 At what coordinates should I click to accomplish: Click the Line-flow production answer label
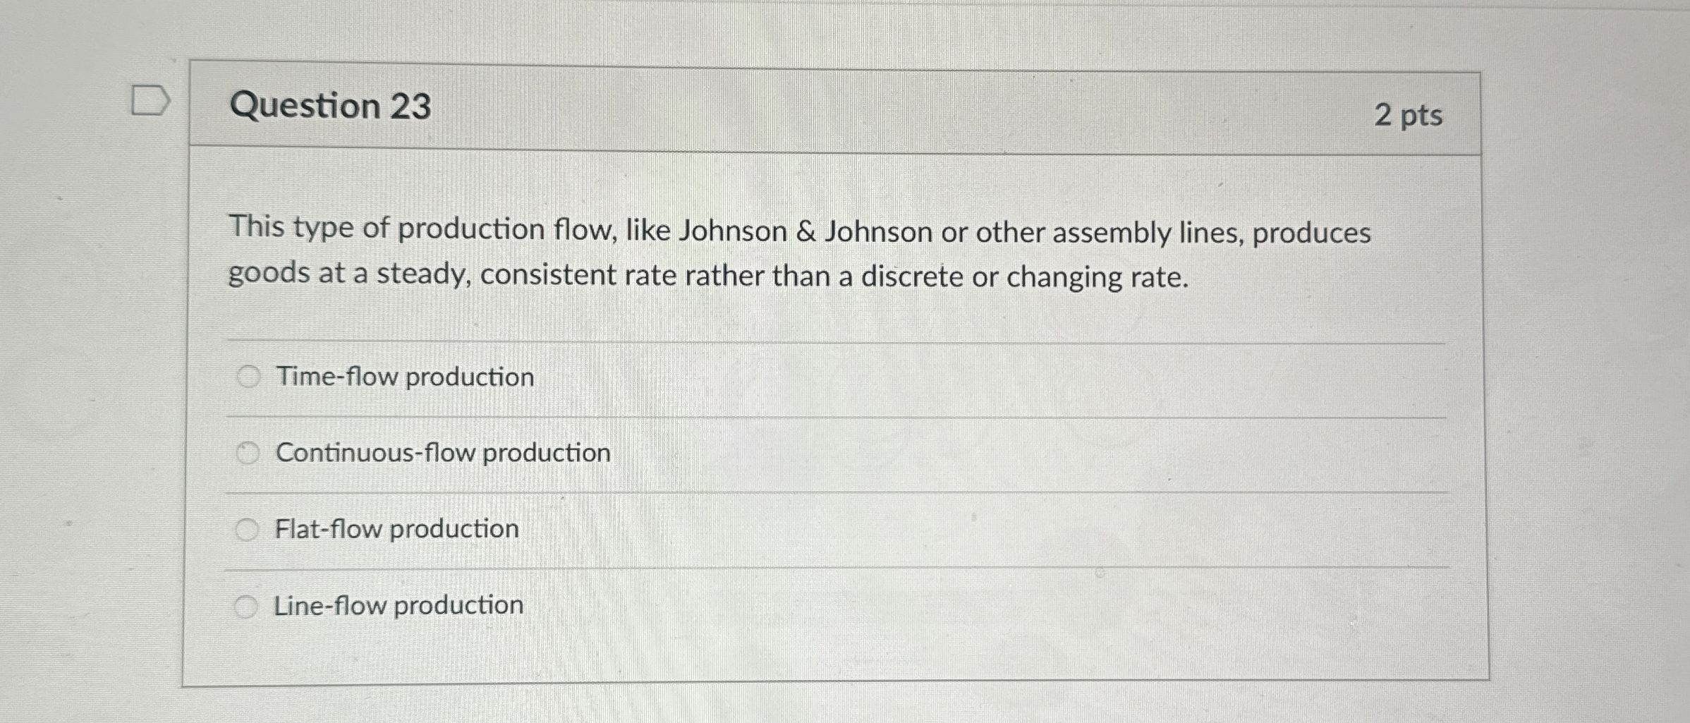[x=399, y=605]
